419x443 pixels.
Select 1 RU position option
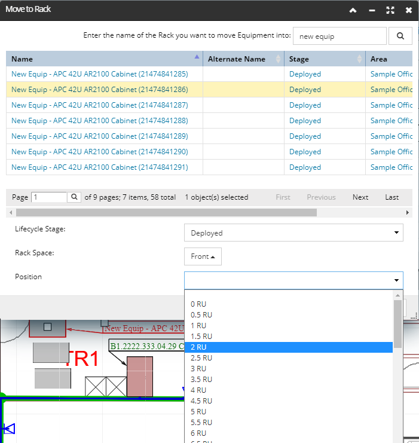pyautogui.click(x=289, y=325)
